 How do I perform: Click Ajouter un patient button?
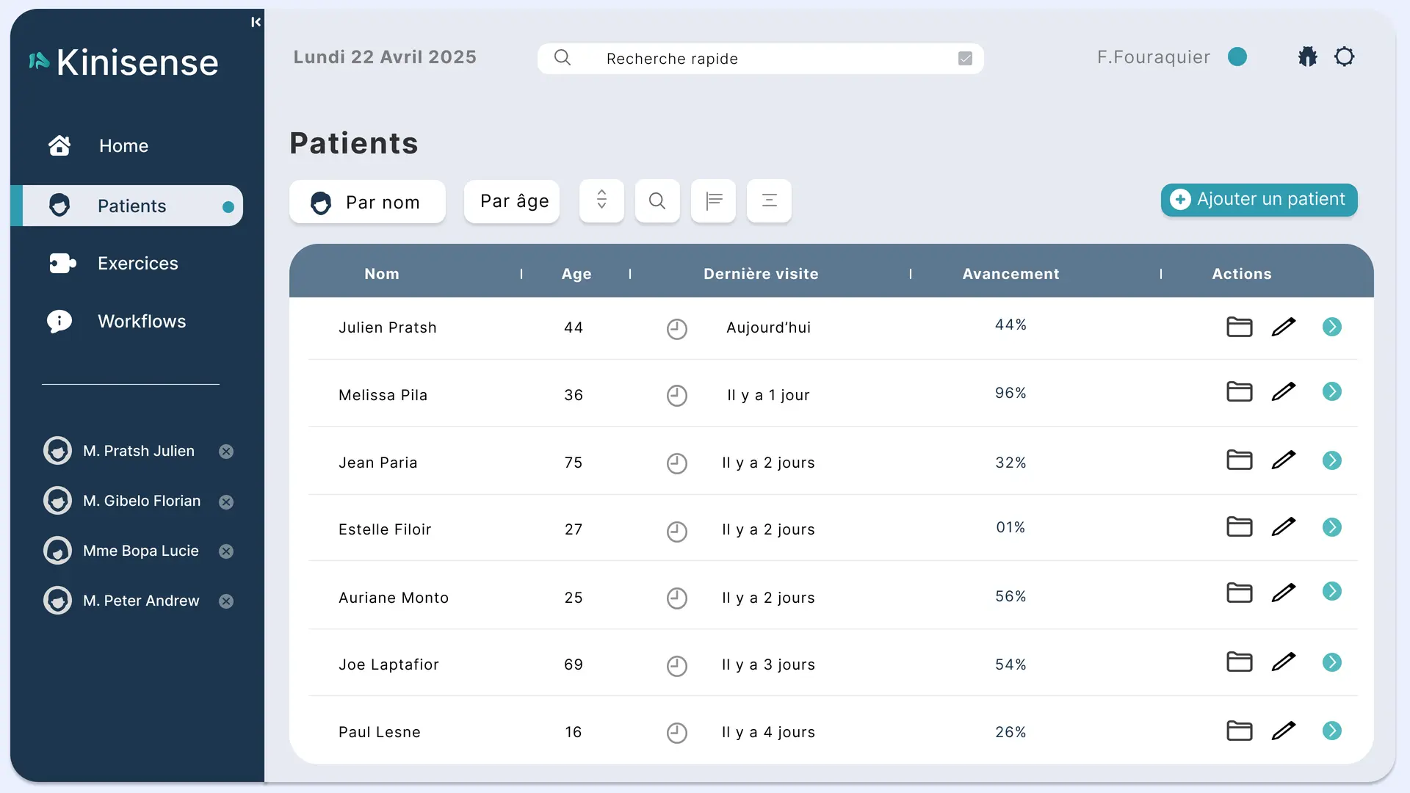(1259, 200)
